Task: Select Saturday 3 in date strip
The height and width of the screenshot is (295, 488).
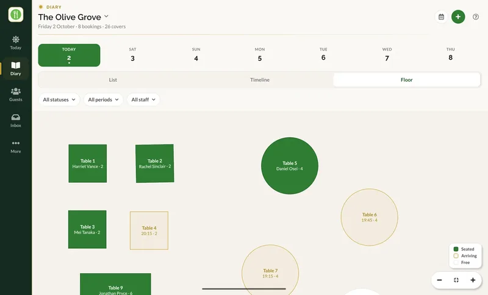Action: (x=132, y=55)
